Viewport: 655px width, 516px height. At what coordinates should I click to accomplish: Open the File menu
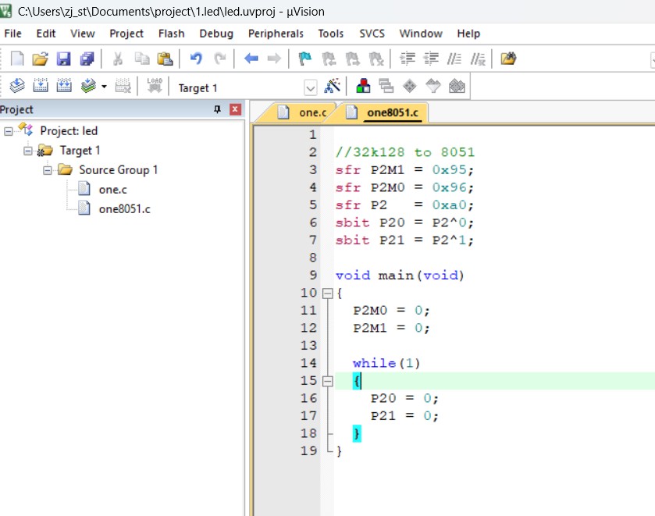[13, 34]
